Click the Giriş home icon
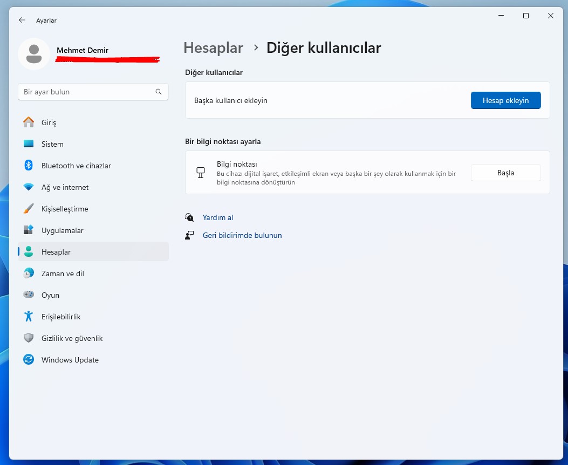Viewport: 568px width, 465px height. tap(29, 122)
